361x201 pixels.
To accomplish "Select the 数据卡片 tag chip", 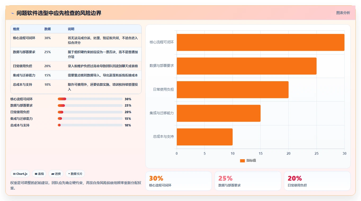I will tap(75, 174).
